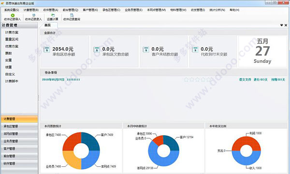The height and width of the screenshot is (174, 290).
Task: Open the 承包区管理(C) menu
Action: tap(111, 10)
